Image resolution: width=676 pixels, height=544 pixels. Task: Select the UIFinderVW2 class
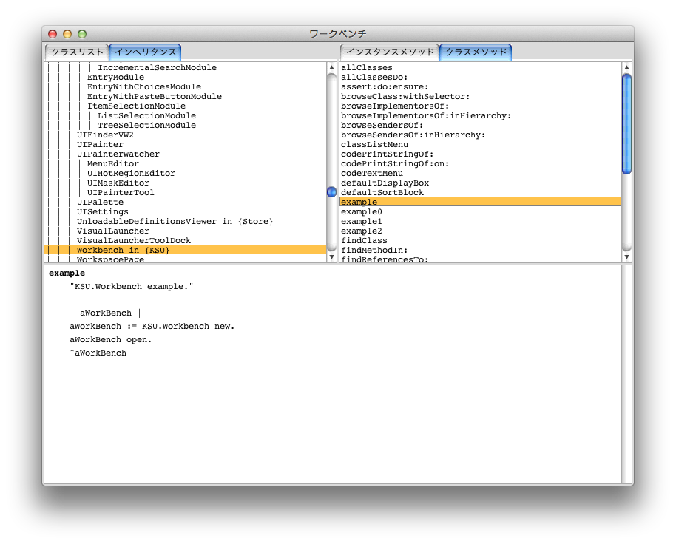[x=105, y=135]
